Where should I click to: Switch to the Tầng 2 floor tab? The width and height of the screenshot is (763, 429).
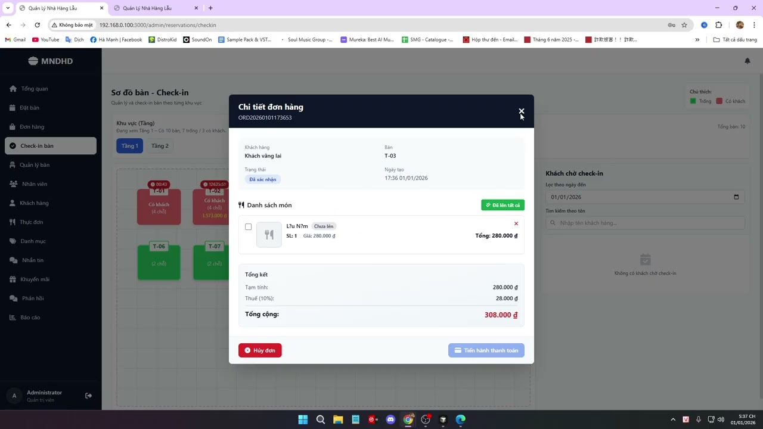click(160, 146)
